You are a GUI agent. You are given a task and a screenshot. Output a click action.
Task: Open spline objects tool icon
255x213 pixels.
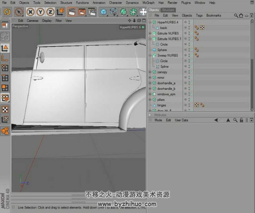[x=114, y=12]
